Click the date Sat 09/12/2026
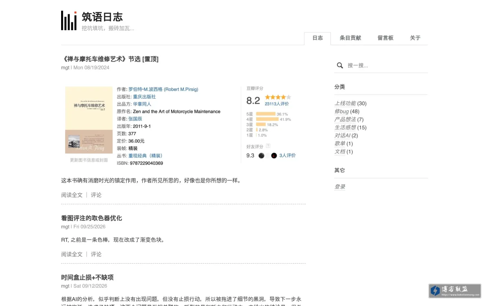489x306 pixels. 90,286
